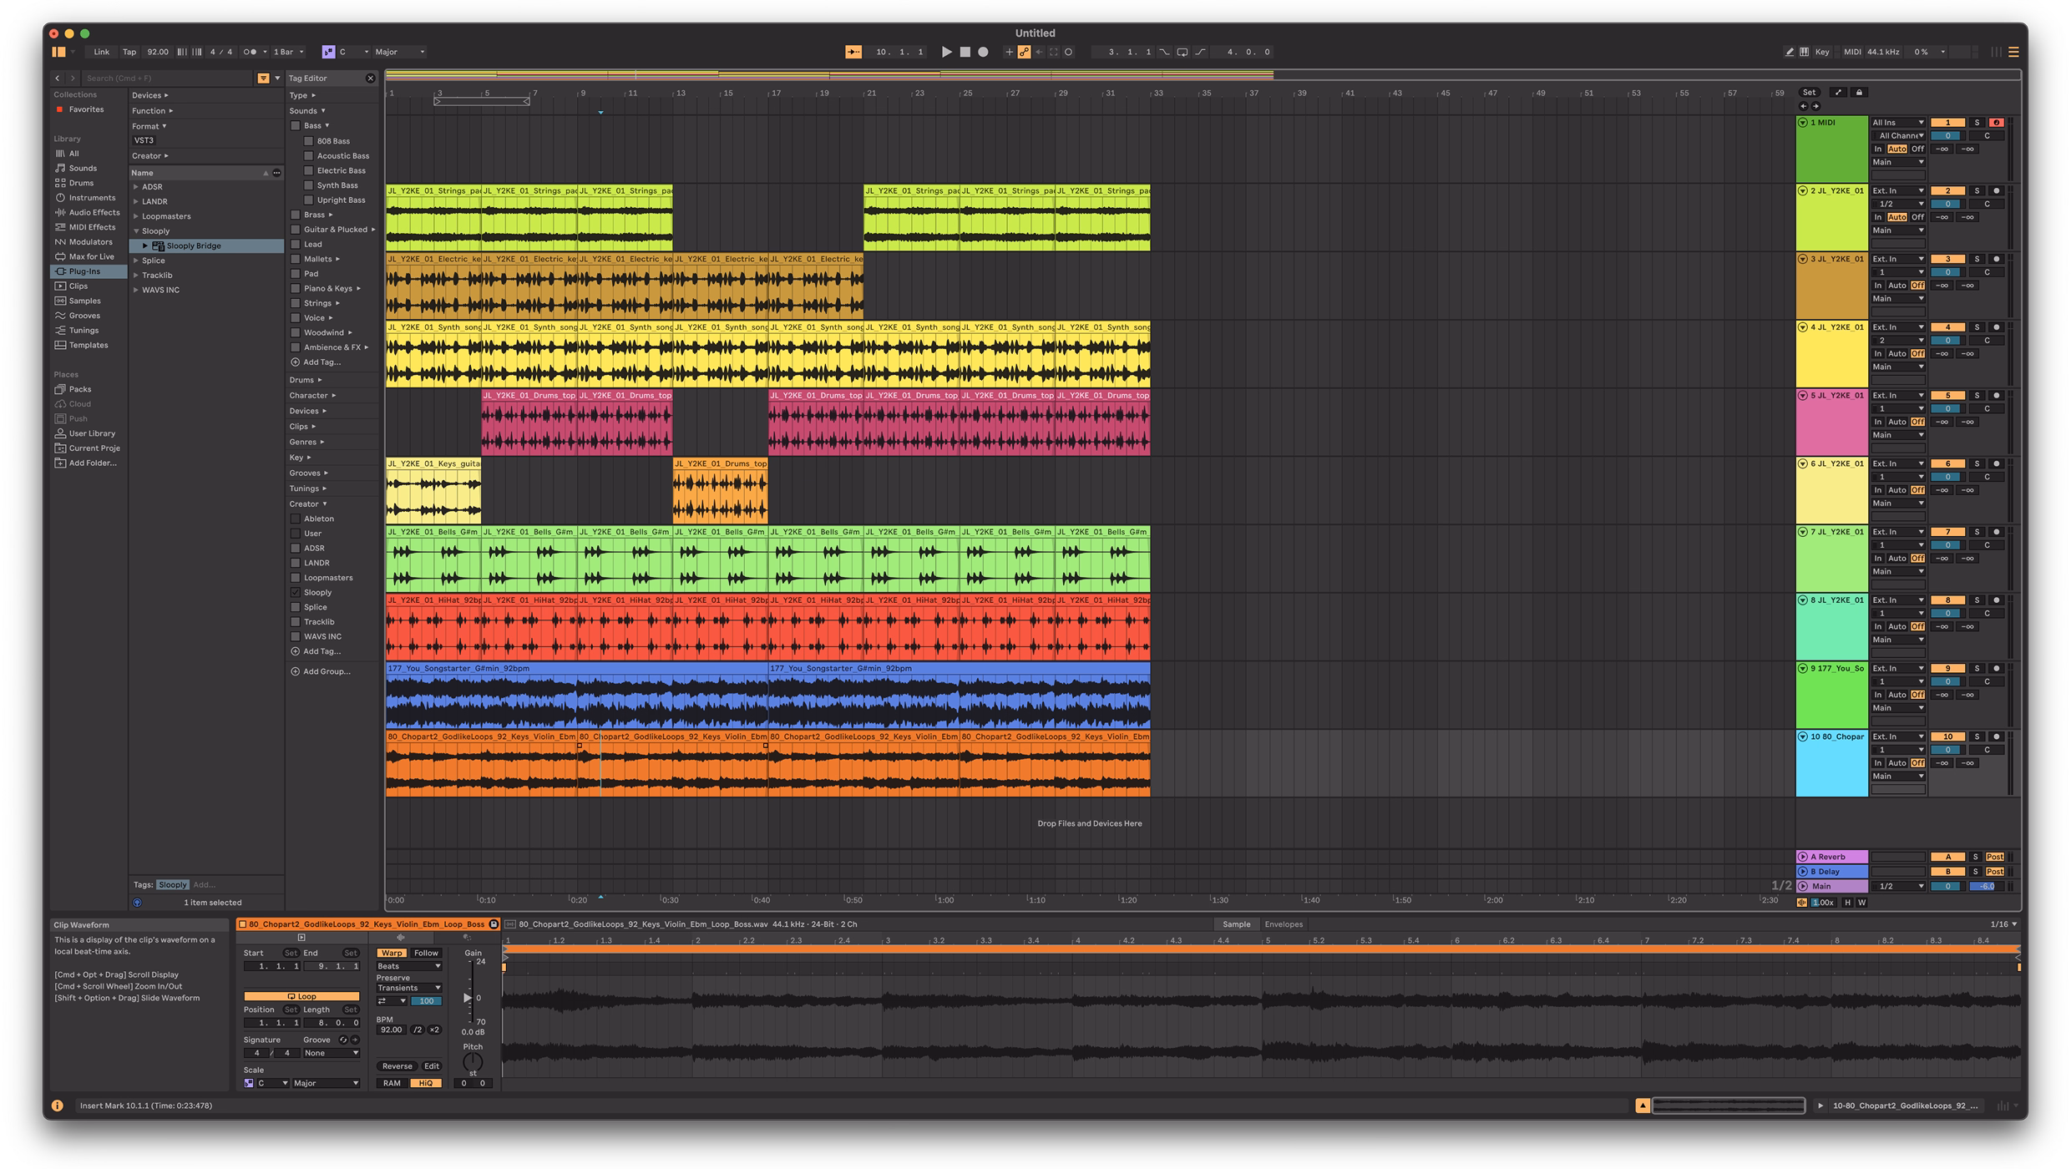Select the Sample tab in clip view
Screen dimensions: 2071x1169
(1236, 924)
